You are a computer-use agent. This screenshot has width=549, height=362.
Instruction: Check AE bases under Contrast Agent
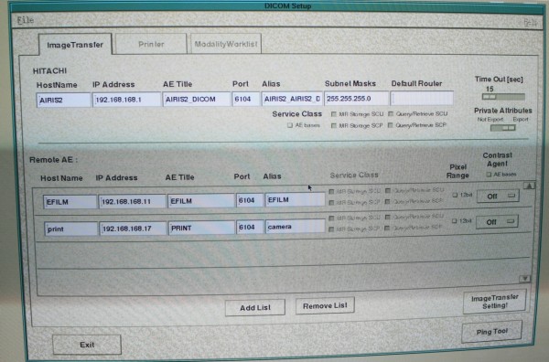(x=489, y=175)
